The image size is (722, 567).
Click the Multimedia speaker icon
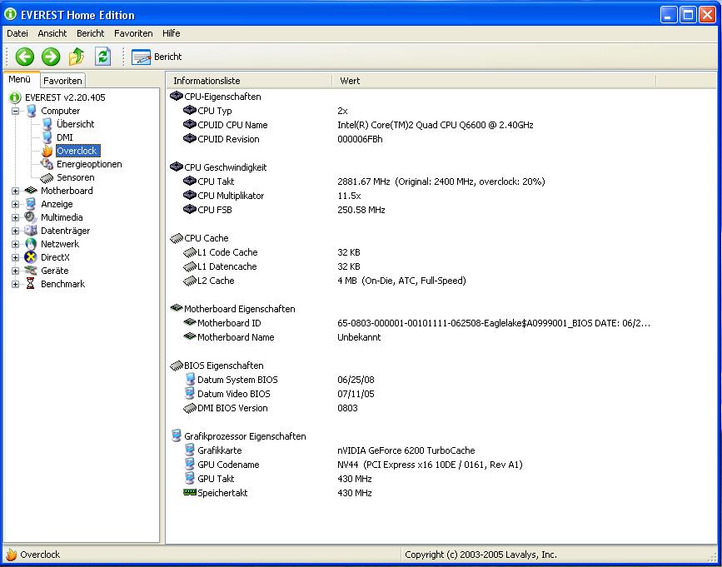click(x=31, y=217)
